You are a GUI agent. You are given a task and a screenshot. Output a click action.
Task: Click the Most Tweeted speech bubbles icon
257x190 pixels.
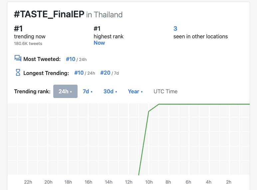point(18,59)
